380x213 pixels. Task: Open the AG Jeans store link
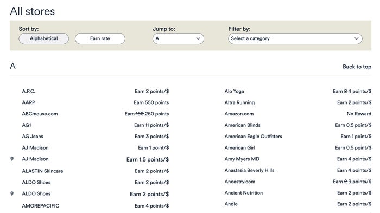tap(33, 137)
